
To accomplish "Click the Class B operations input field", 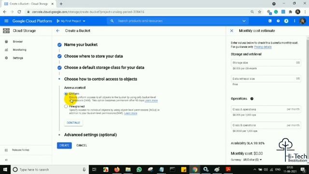I will click(266, 125).
